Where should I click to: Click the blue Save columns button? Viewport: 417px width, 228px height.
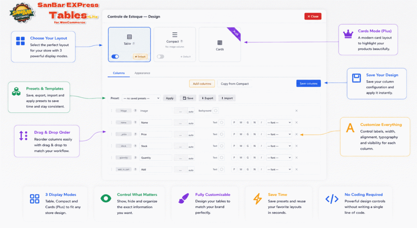[x=309, y=84]
